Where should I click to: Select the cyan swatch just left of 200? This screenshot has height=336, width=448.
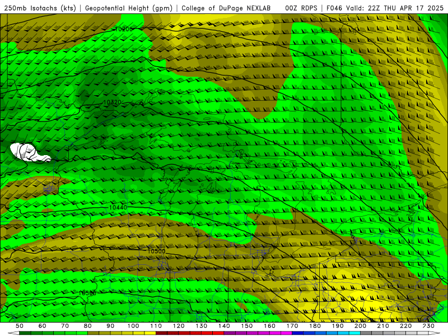pyautogui.click(x=354, y=333)
